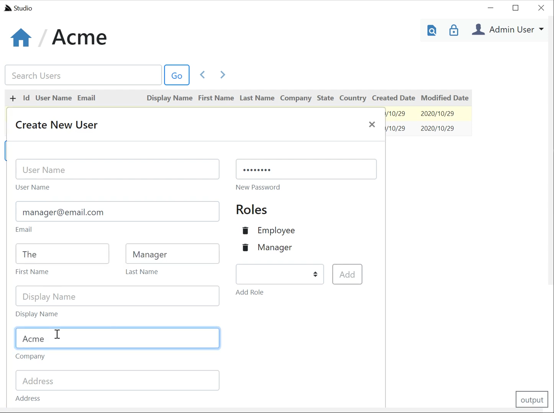Close the Create New User dialog
554x413 pixels.
pyautogui.click(x=372, y=125)
